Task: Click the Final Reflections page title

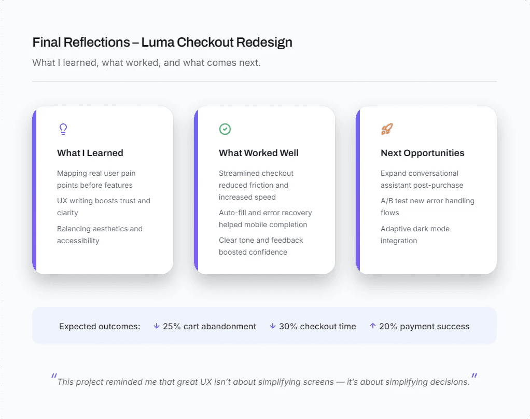Action: [162, 43]
